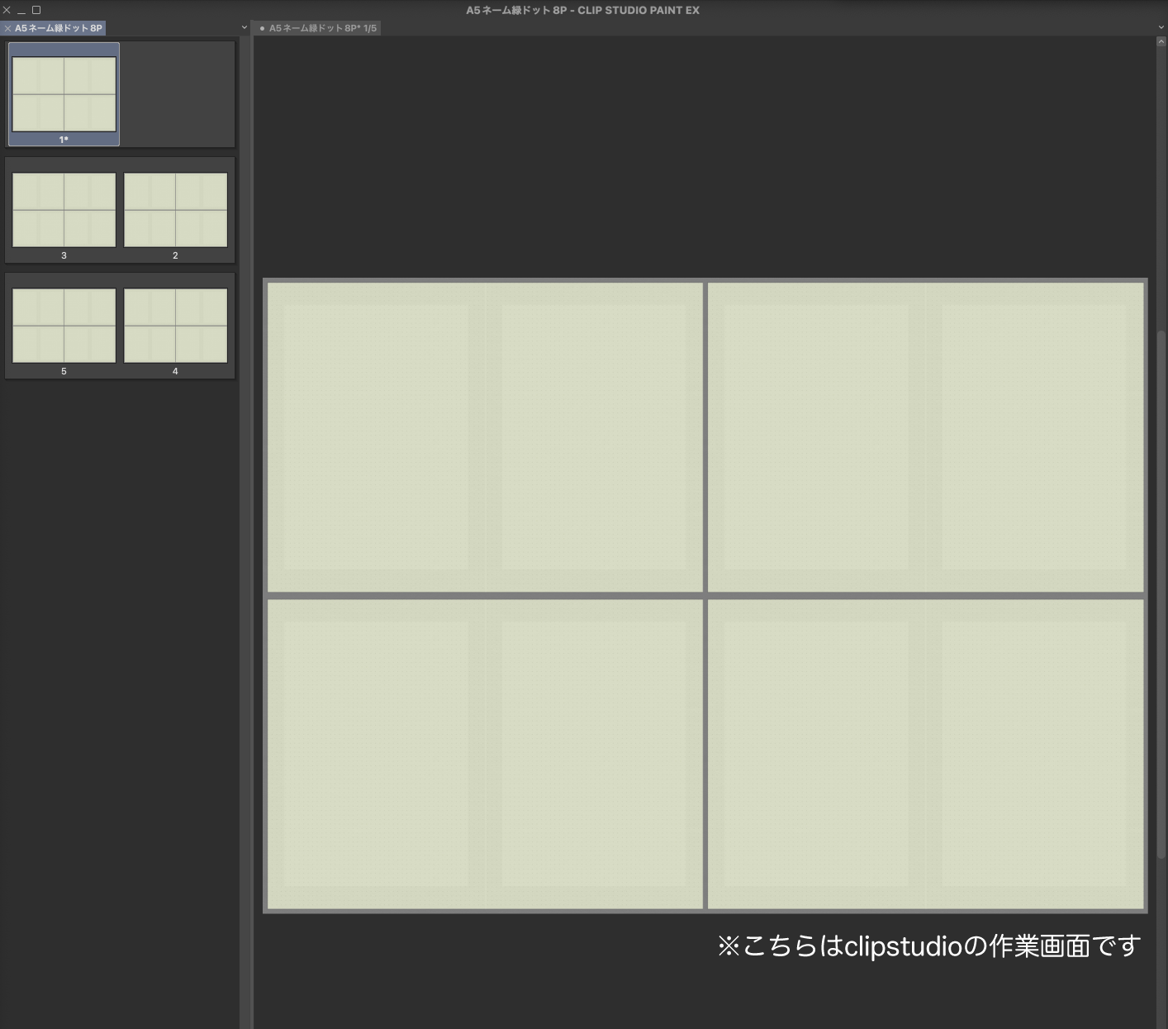Click the window close icon at top left
1168x1029 pixels.
click(7, 10)
